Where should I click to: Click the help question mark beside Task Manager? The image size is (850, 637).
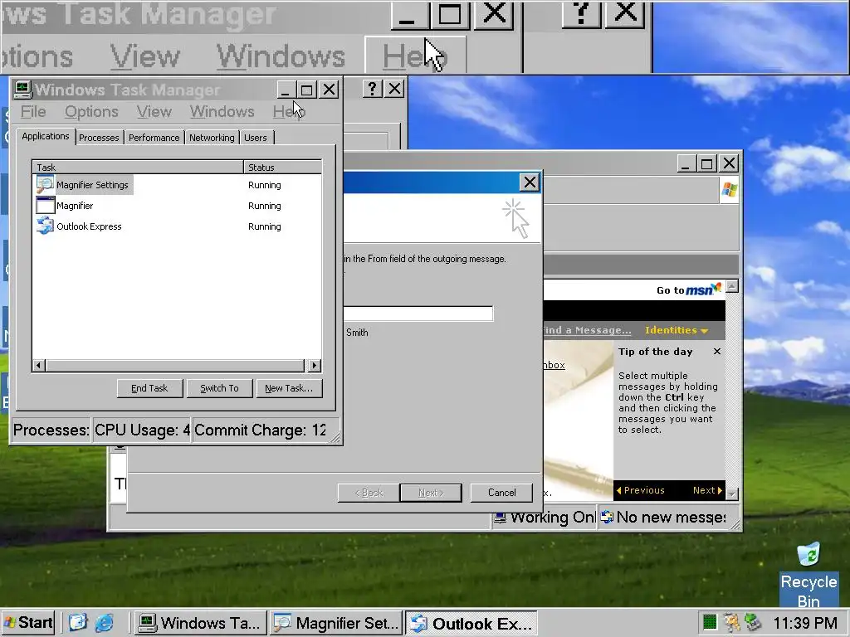pos(372,89)
